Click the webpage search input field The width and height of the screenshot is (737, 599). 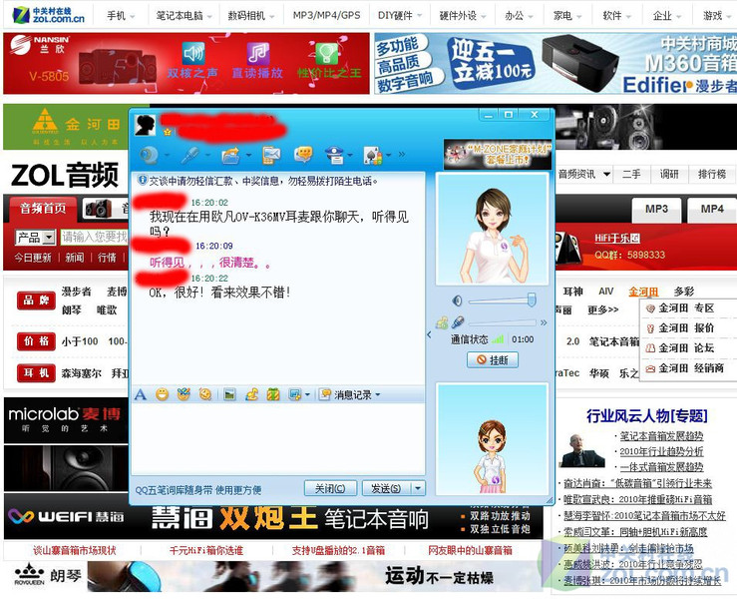tap(94, 238)
